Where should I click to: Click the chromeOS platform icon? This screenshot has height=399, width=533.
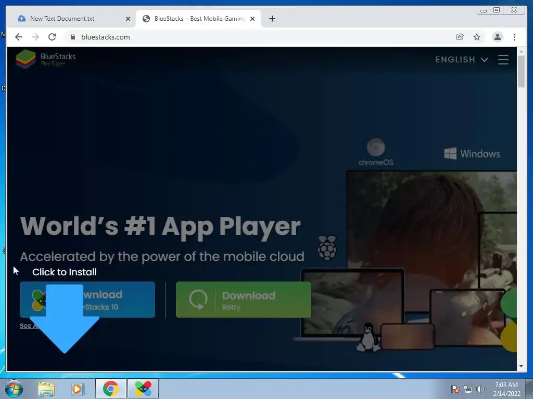[x=376, y=152]
